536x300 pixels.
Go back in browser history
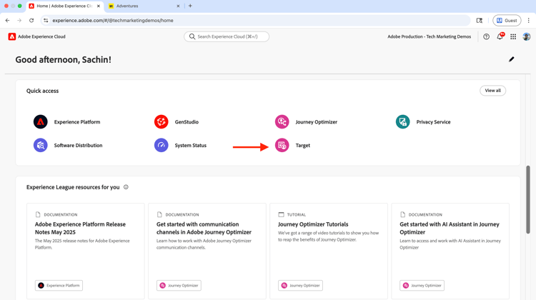8,21
